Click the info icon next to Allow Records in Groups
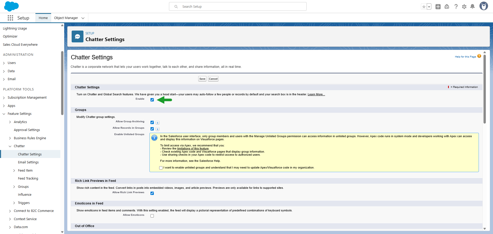 (x=158, y=129)
